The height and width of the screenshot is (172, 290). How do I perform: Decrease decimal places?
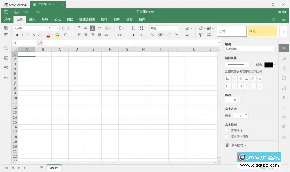click(169, 35)
